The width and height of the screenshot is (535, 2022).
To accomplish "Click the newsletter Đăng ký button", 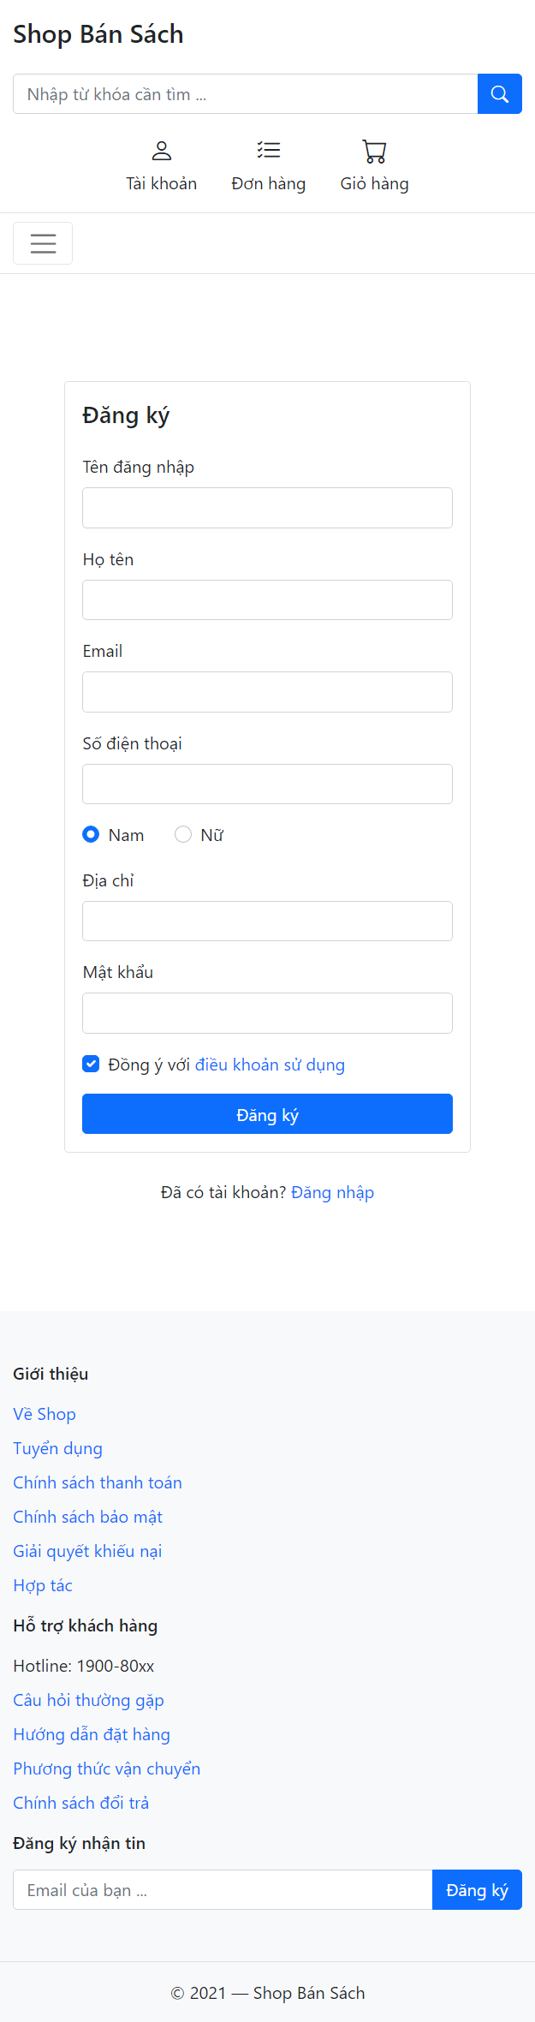I will click(477, 1888).
